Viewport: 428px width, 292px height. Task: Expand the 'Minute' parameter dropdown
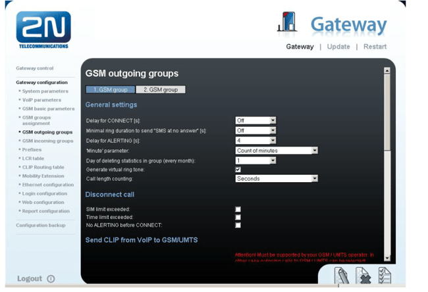(x=277, y=151)
